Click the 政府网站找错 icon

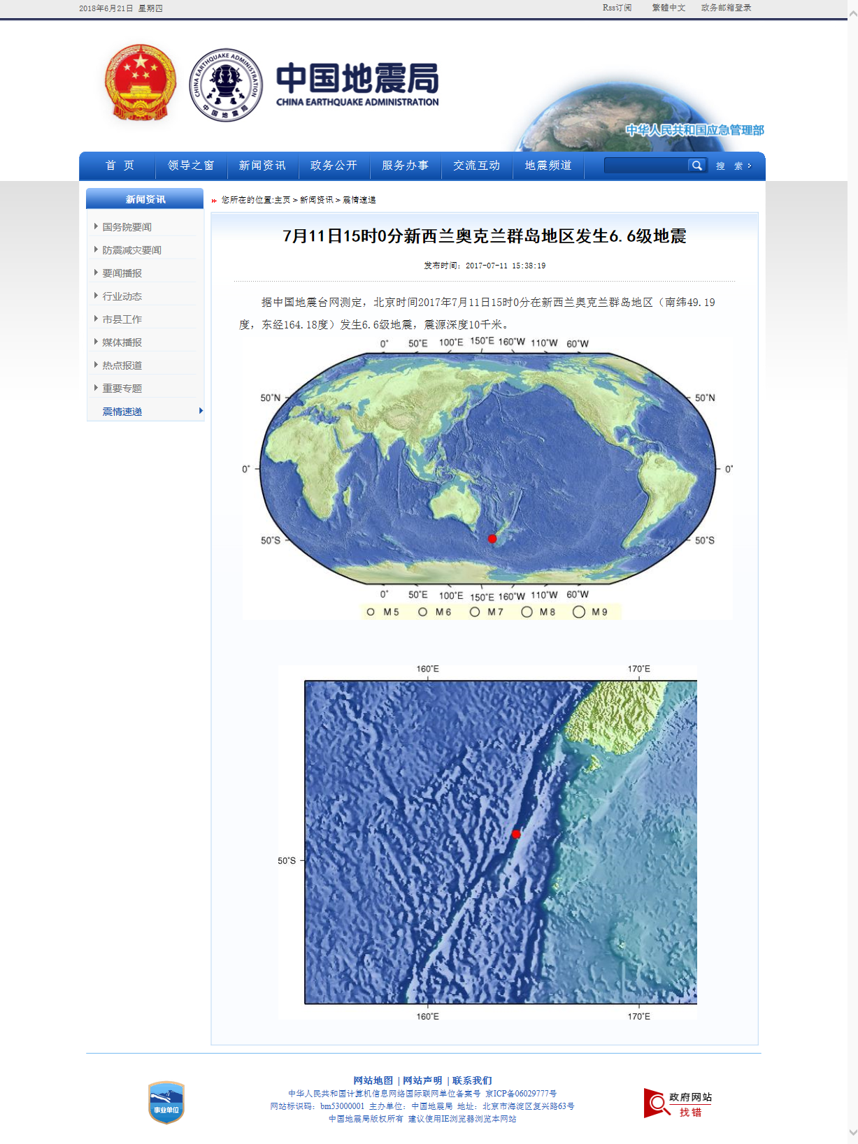point(678,1103)
